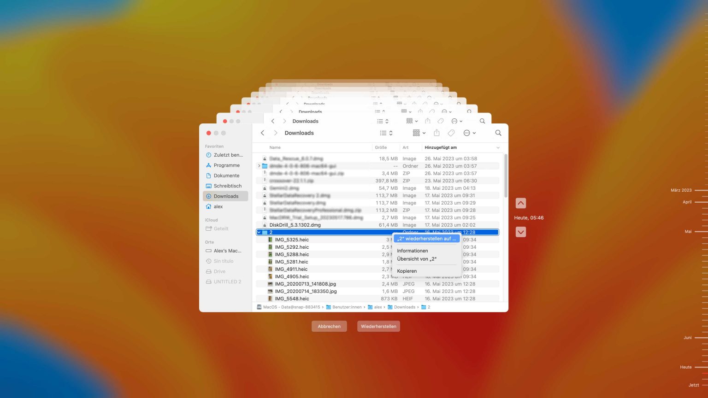Click the Share icon in front window toolbar
The height and width of the screenshot is (398, 708).
point(437,133)
